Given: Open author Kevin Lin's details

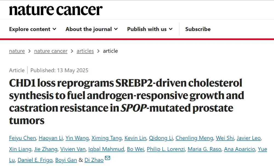Looking at the screenshot, I should pyautogui.click(x=135, y=138).
